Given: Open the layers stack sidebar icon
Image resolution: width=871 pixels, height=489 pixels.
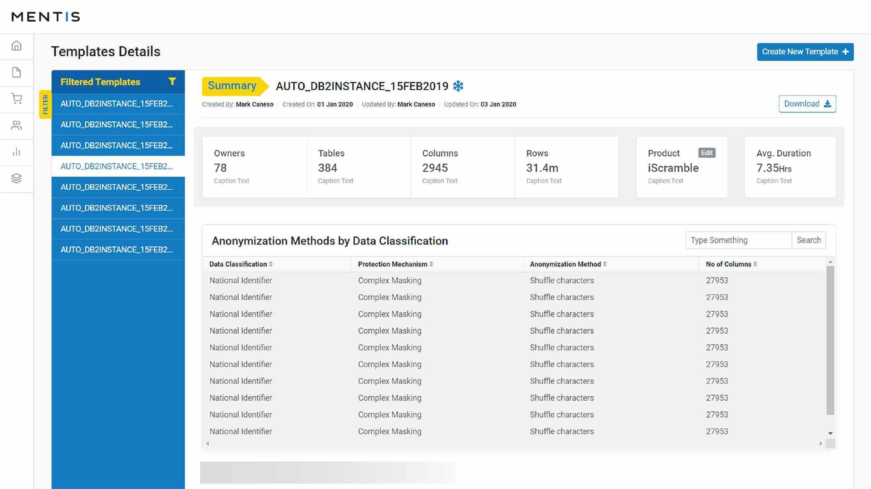Looking at the screenshot, I should pos(16,178).
